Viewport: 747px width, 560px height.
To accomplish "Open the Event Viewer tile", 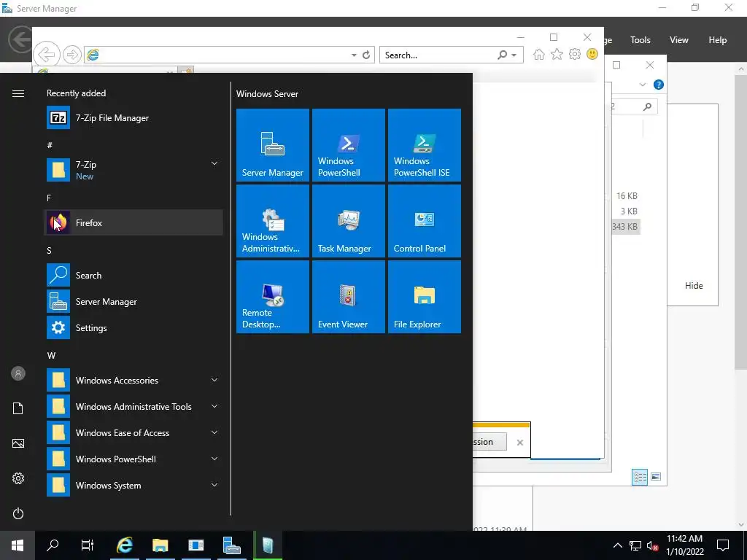I will click(348, 297).
